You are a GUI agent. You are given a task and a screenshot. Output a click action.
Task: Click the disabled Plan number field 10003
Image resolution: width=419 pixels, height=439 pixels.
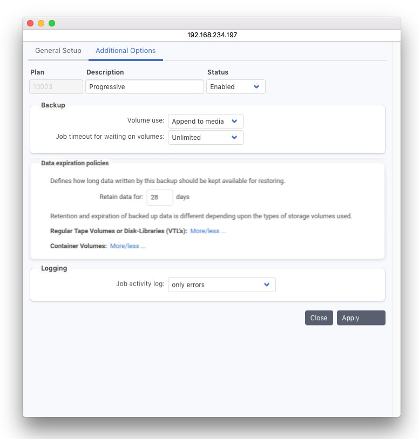coord(56,87)
